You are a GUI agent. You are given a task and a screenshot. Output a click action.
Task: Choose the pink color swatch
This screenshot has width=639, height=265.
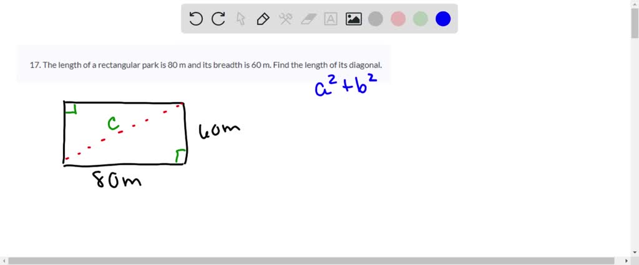398,19
